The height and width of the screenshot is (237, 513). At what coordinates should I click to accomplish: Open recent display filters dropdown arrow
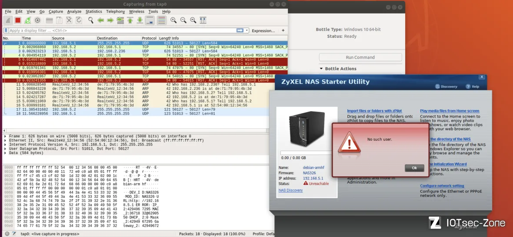247,30
